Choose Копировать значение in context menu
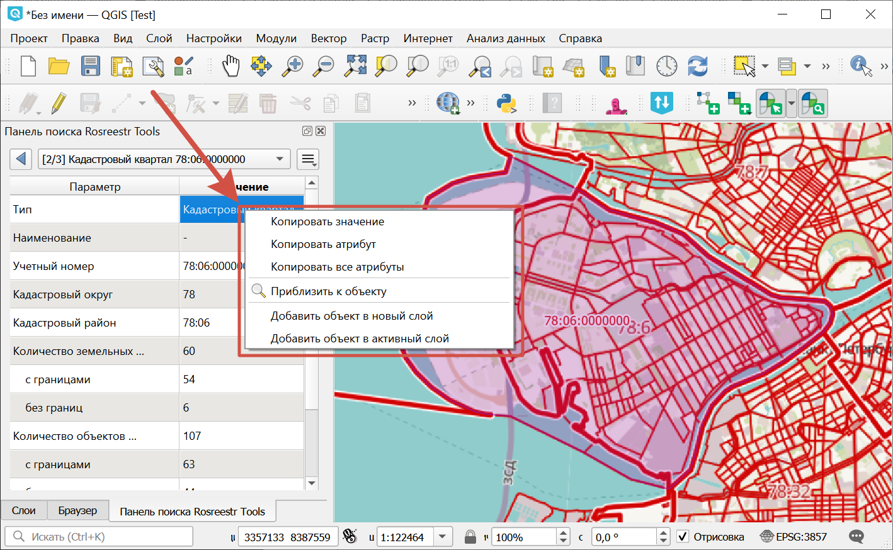The image size is (893, 550). tap(379, 222)
